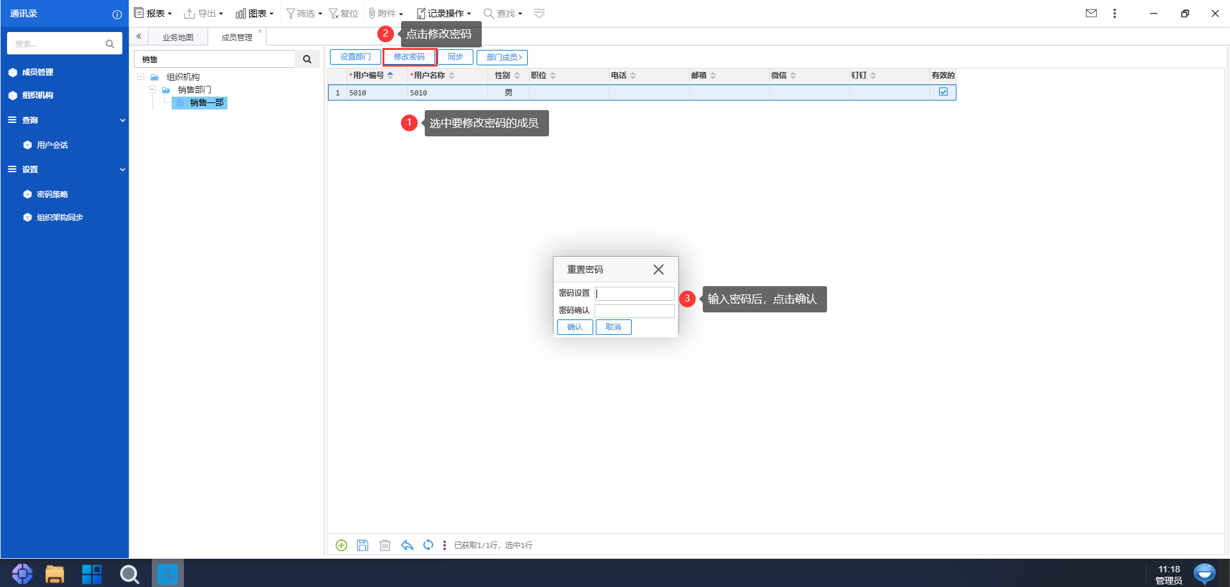Click the 部门成员 button
This screenshot has width=1230, height=587.
[502, 57]
